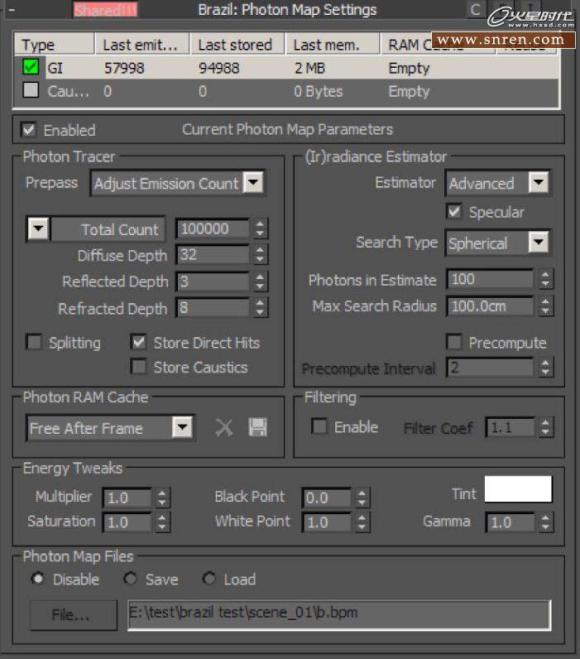The height and width of the screenshot is (659, 580).
Task: Click the Reflected Depth field
Action: [213, 281]
